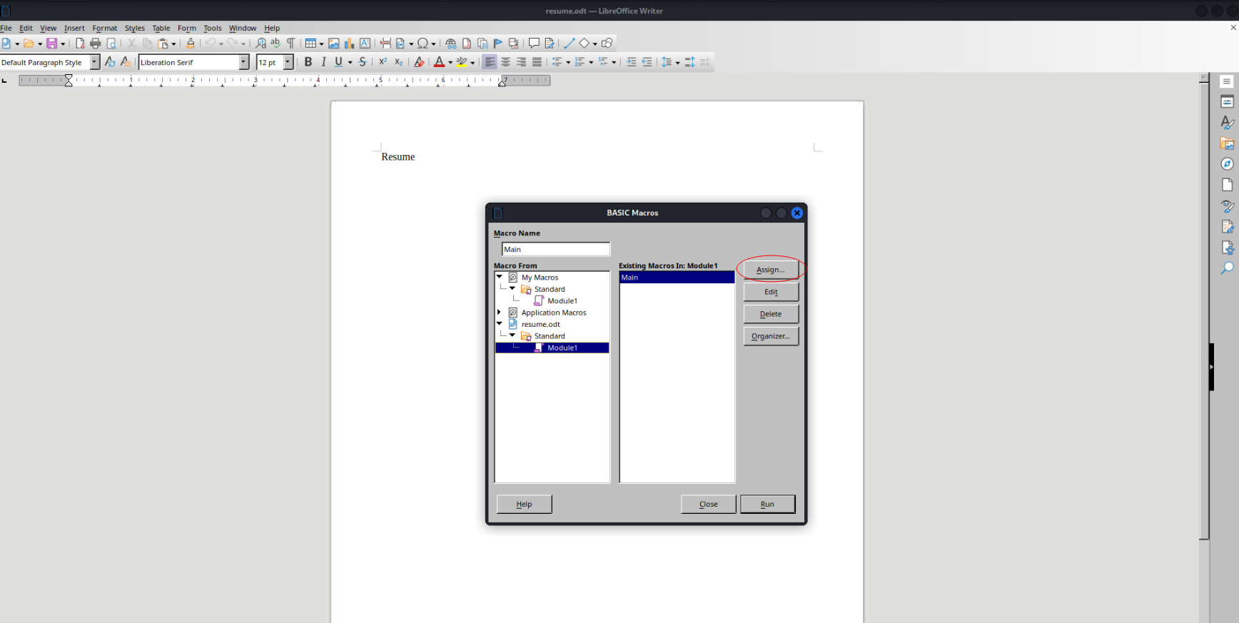Viewport: 1239px width, 623px height.
Task: Open Find and Replace
Action: click(x=261, y=44)
